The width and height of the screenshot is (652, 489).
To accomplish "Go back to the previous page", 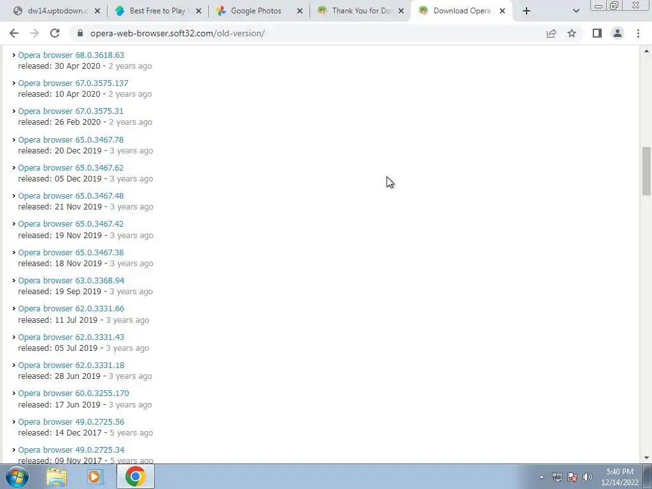I will [14, 33].
